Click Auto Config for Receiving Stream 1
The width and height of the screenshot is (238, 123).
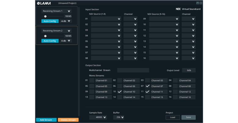tap(50, 21)
